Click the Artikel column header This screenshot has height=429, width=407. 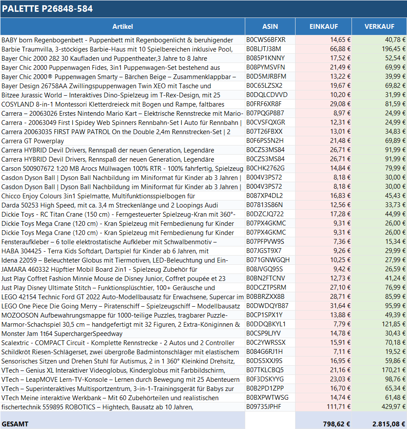[x=122, y=27]
